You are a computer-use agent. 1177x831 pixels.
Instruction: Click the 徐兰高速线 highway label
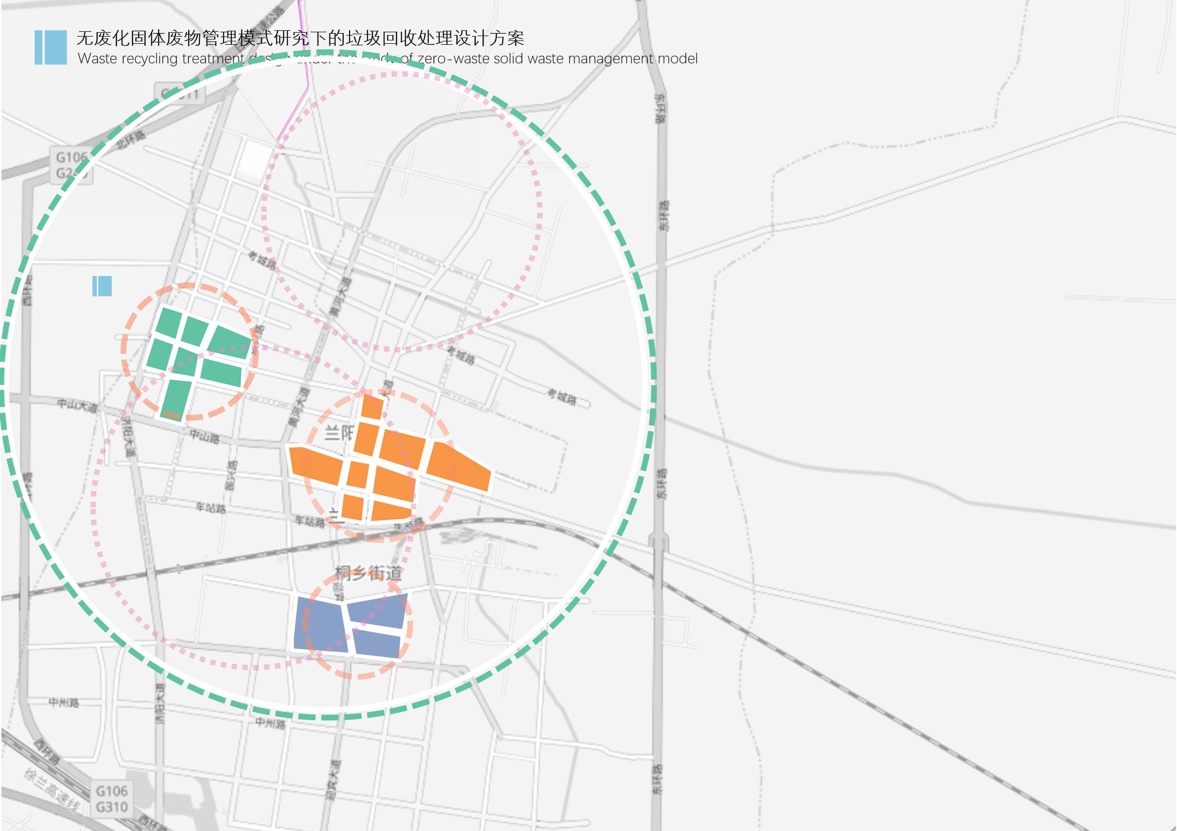tap(52, 790)
